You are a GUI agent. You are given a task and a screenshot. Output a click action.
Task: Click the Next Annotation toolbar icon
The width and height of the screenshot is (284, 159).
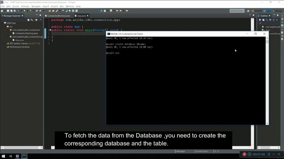(x=105, y=11)
